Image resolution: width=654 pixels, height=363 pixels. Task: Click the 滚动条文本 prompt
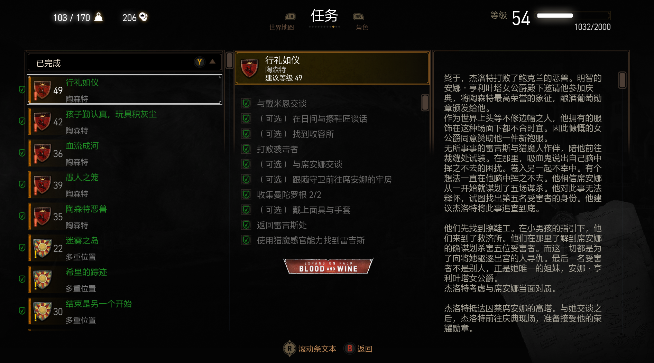[x=317, y=349]
